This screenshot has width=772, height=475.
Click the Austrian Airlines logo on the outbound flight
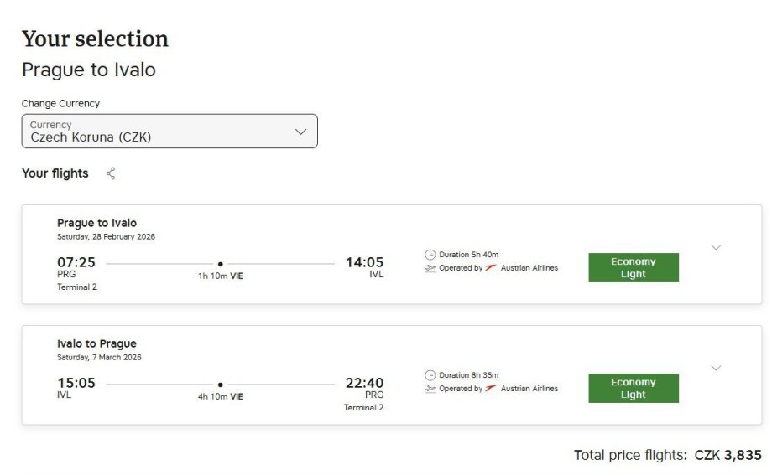coord(491,268)
